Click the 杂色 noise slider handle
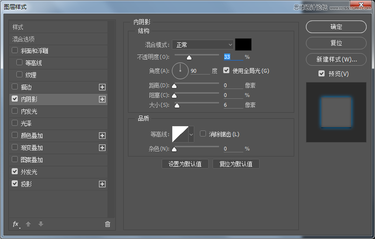This screenshot has width=375, height=239. 174,149
